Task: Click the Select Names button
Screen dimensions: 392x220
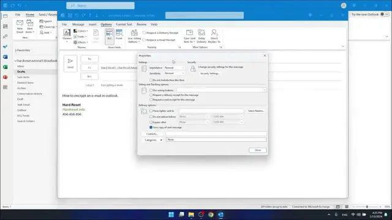Action: coord(256,111)
